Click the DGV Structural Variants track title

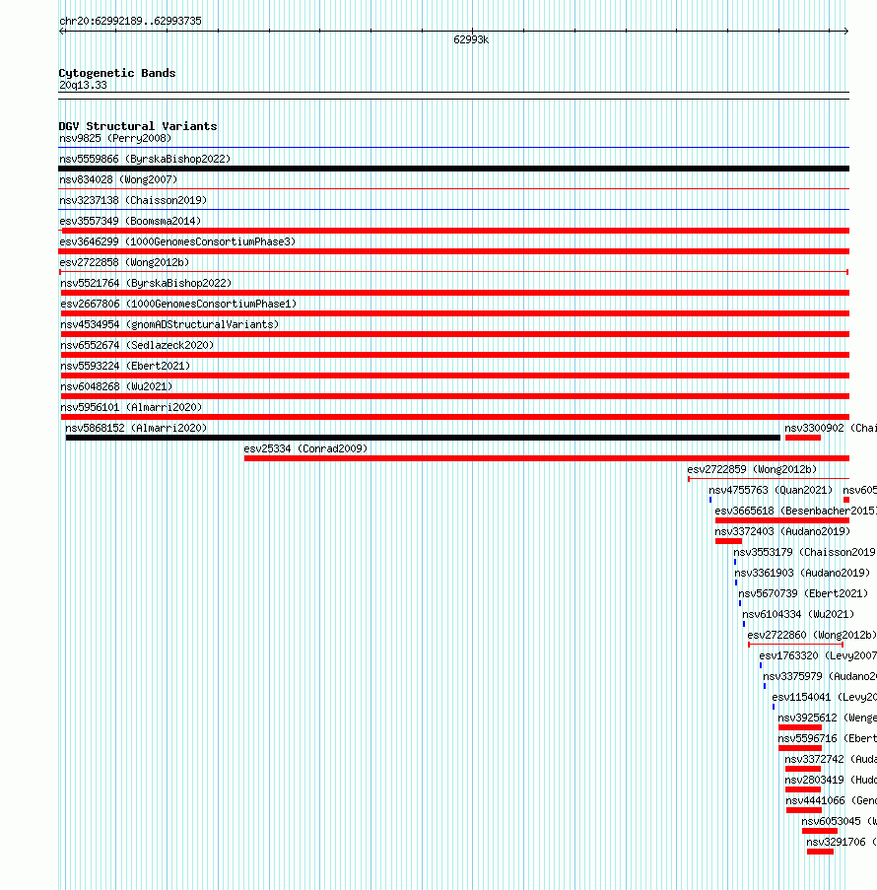coord(138,126)
